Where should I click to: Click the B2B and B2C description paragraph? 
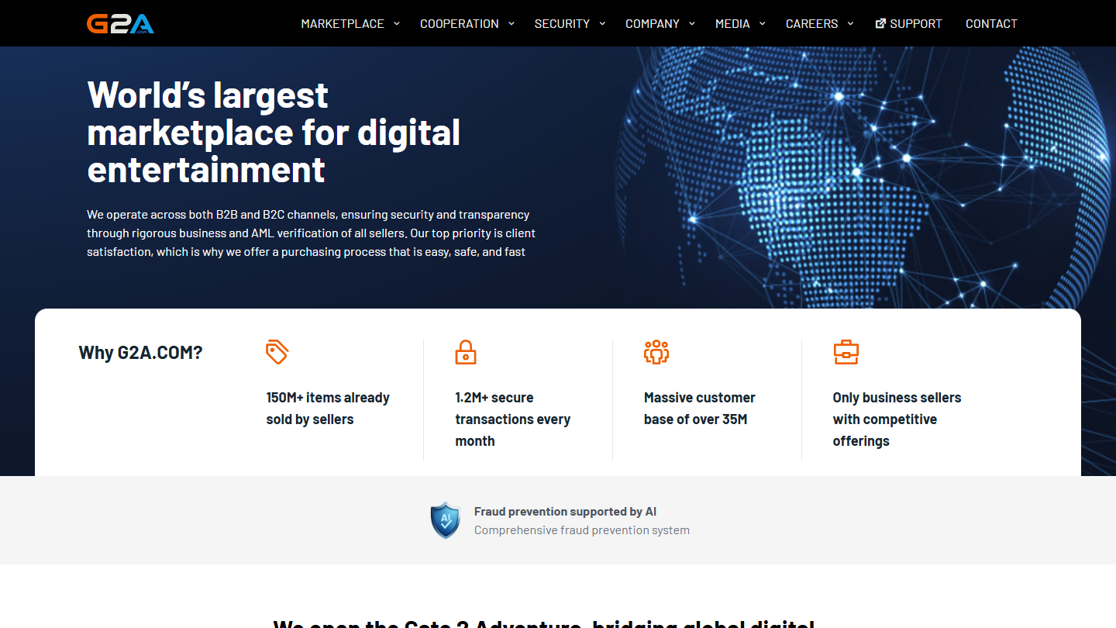[311, 233]
